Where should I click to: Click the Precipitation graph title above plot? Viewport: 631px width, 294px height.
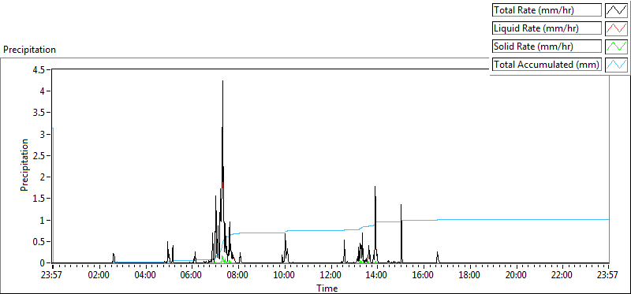point(29,50)
